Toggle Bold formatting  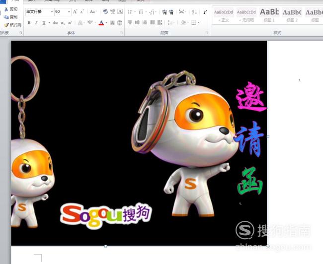point(29,23)
